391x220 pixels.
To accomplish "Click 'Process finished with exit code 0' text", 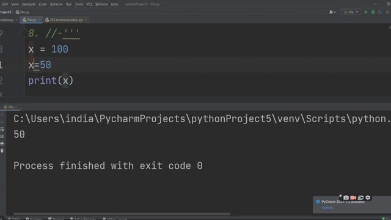I will click(108, 166).
